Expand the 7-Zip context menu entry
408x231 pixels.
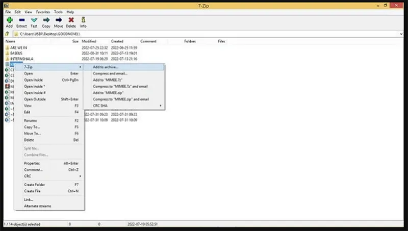click(49, 67)
